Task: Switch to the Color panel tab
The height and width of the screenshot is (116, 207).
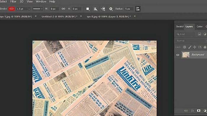Action: (200, 26)
